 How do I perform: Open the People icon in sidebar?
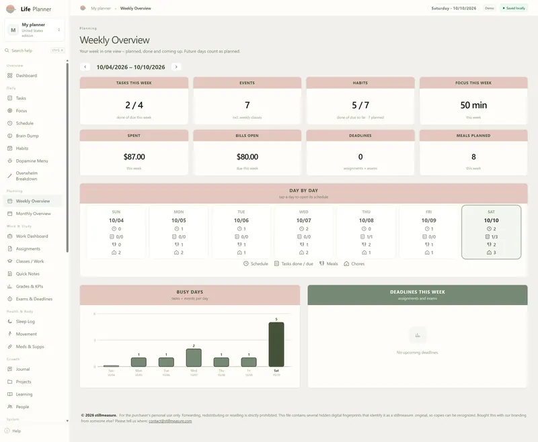click(x=9, y=407)
